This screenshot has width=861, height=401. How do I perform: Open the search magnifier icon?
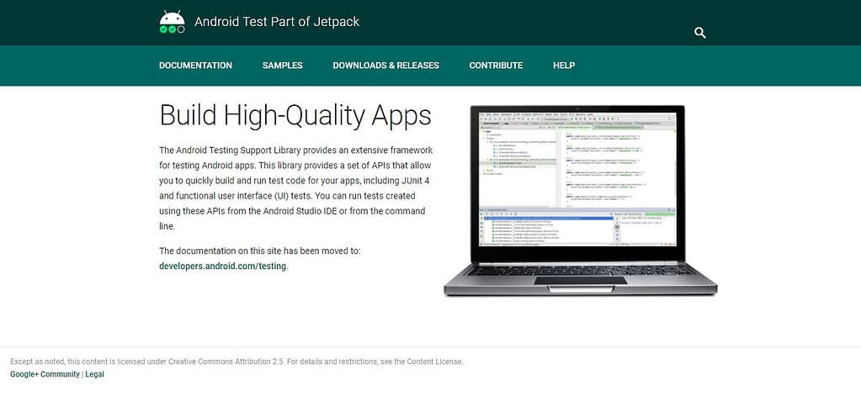[x=699, y=33]
